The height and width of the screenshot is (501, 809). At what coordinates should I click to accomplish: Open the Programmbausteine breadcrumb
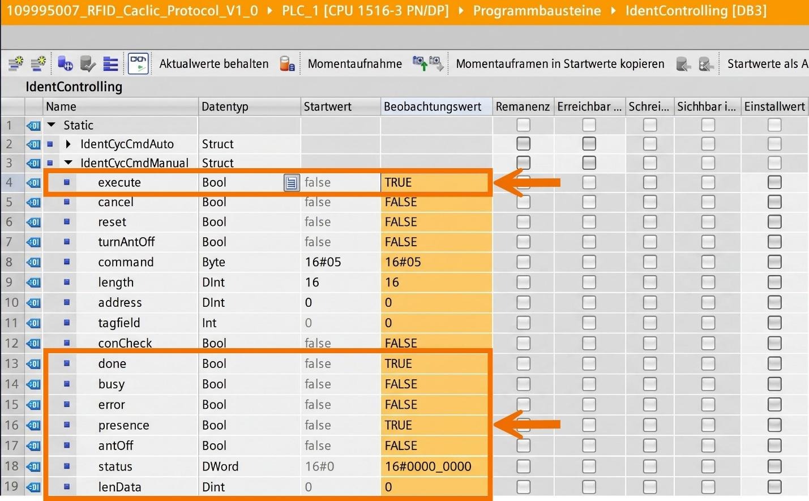(x=537, y=11)
